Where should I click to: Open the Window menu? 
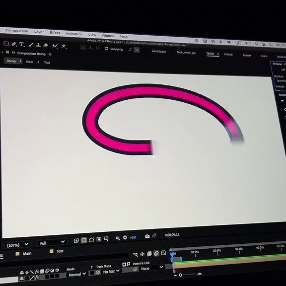pyautogui.click(x=108, y=36)
